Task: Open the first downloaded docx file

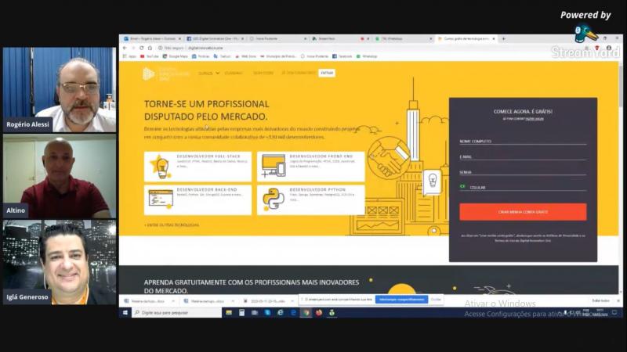Action: [x=146, y=301]
